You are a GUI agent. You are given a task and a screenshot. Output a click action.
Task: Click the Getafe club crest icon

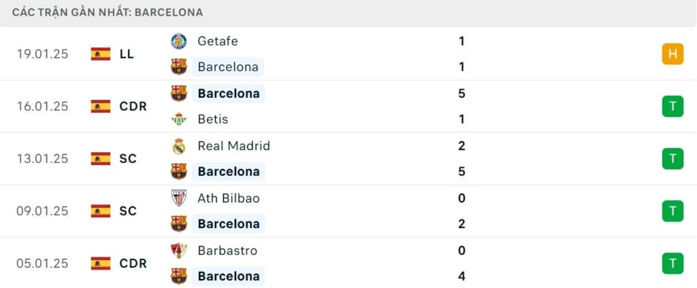point(178,41)
